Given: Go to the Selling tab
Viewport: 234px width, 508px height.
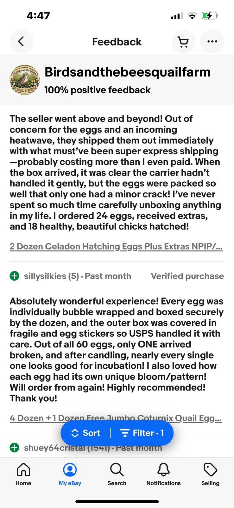Looking at the screenshot, I should (210, 474).
